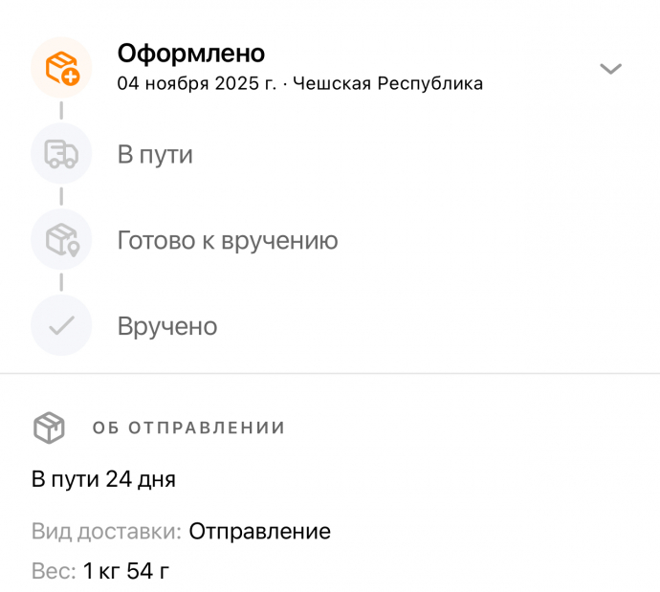This screenshot has width=660, height=592.
Task: Click the box icon beside ОБ ОТПРАВЛЕНИИ
Action: tap(49, 428)
